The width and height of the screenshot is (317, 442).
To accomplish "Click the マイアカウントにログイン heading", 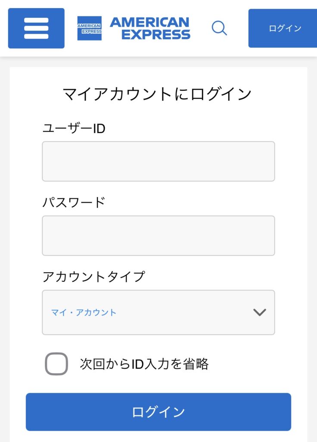I will [x=157, y=94].
